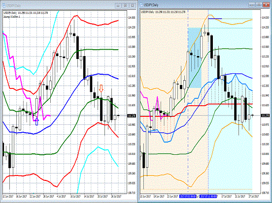Click the 112.910 price label on right chart

point(265,66)
